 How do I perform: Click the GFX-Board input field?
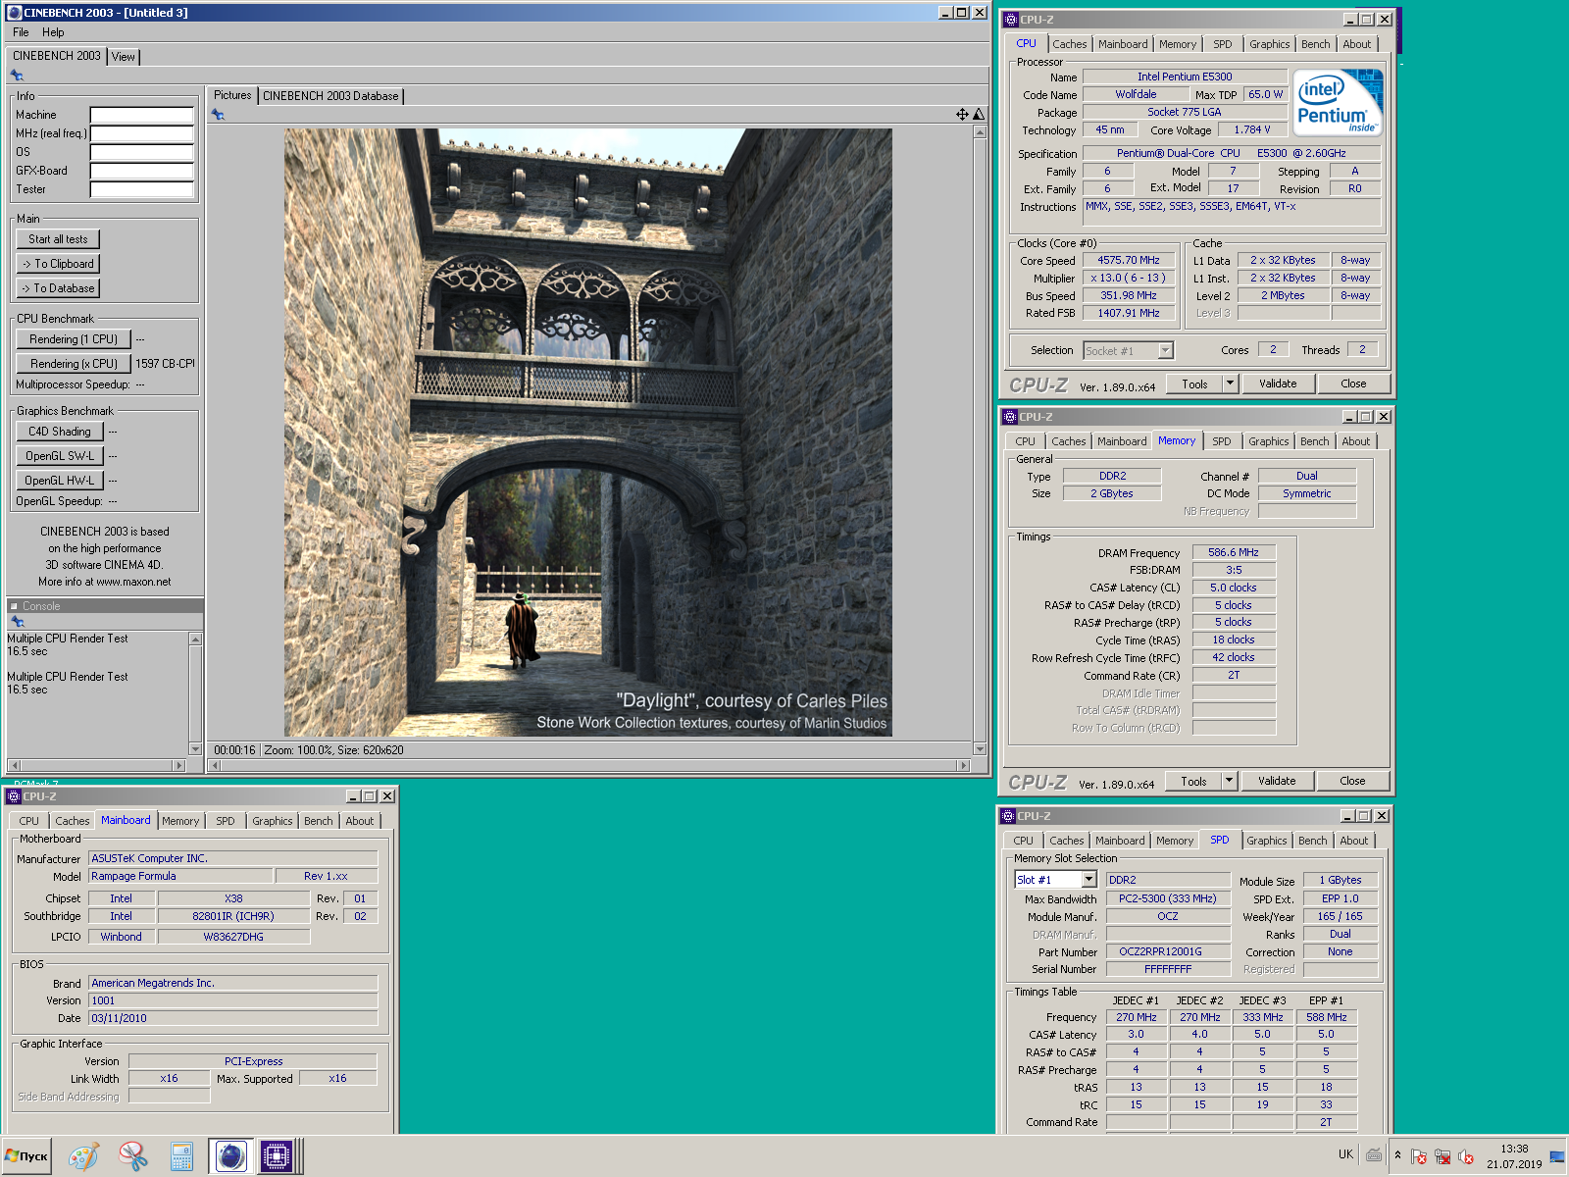point(141,171)
